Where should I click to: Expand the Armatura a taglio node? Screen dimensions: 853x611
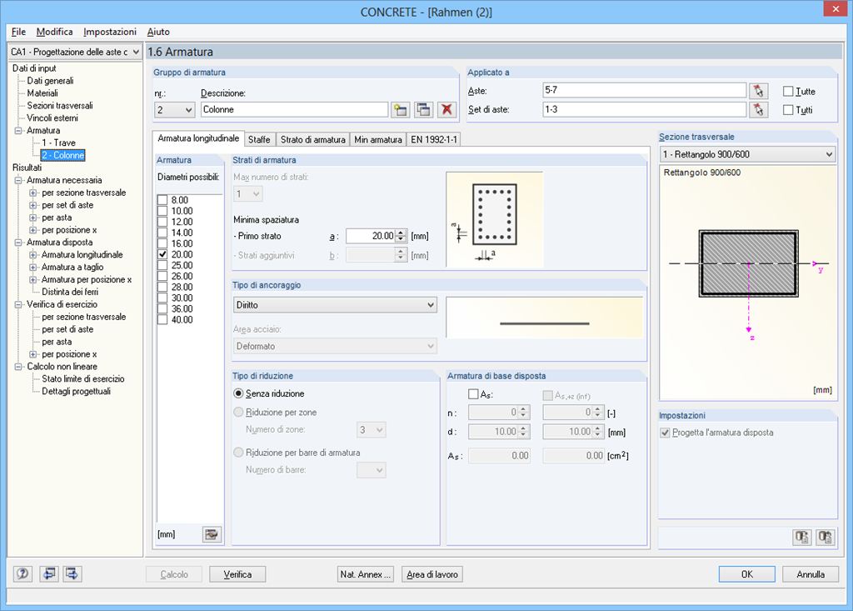coord(32,268)
